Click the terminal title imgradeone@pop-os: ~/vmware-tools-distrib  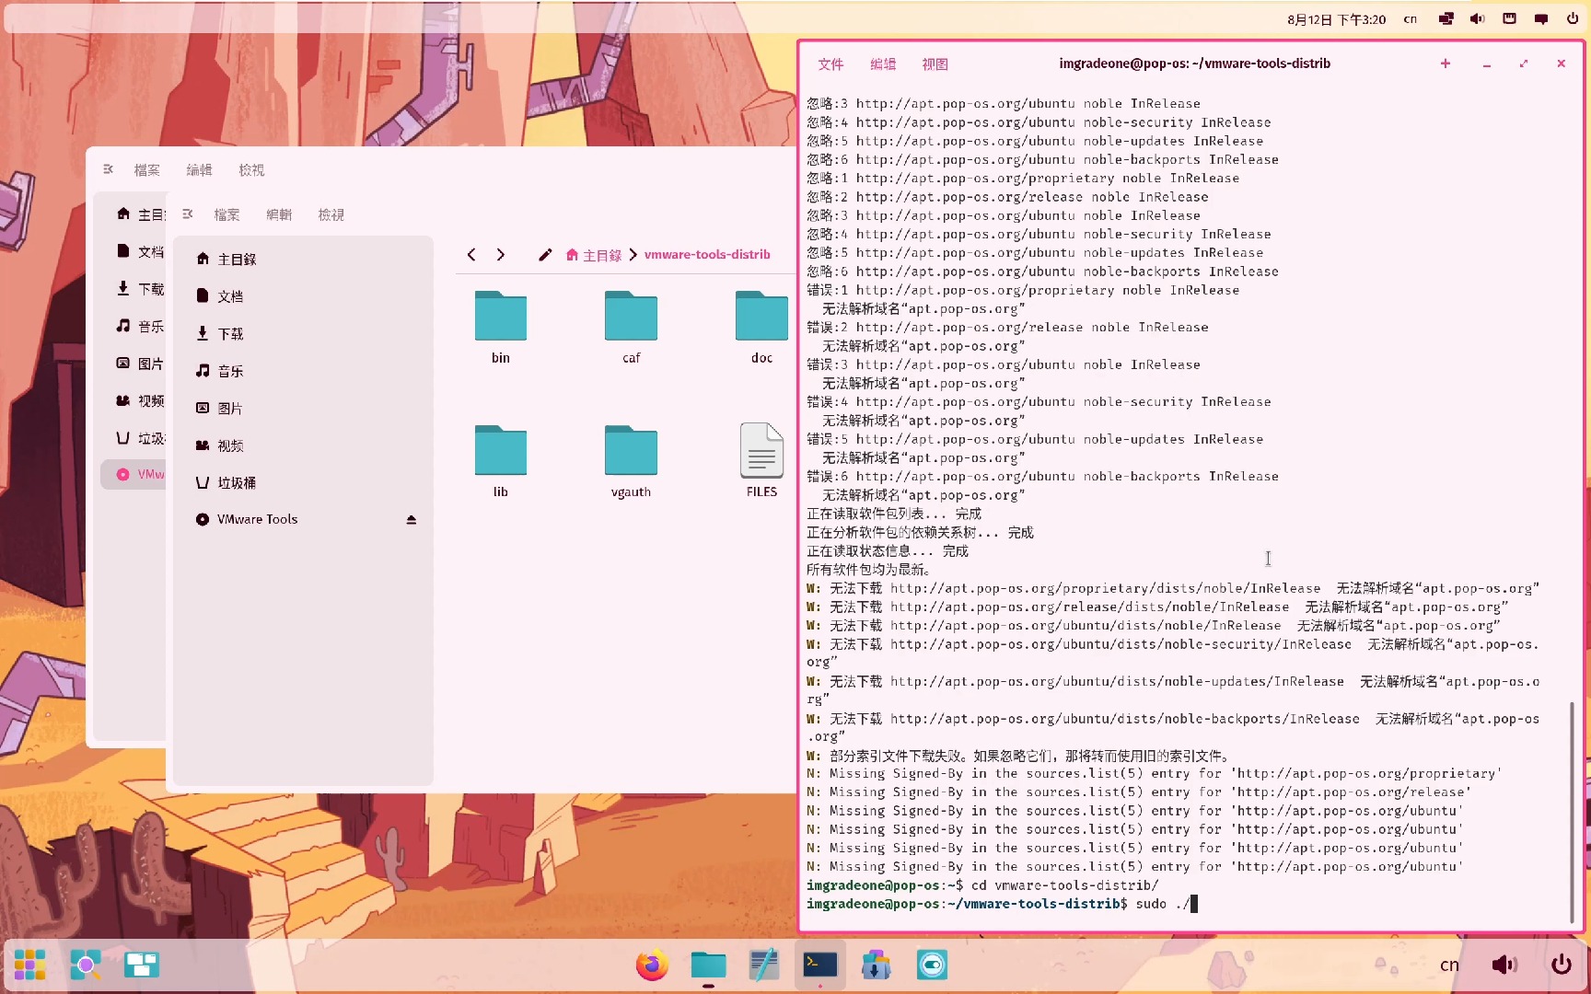(1194, 64)
